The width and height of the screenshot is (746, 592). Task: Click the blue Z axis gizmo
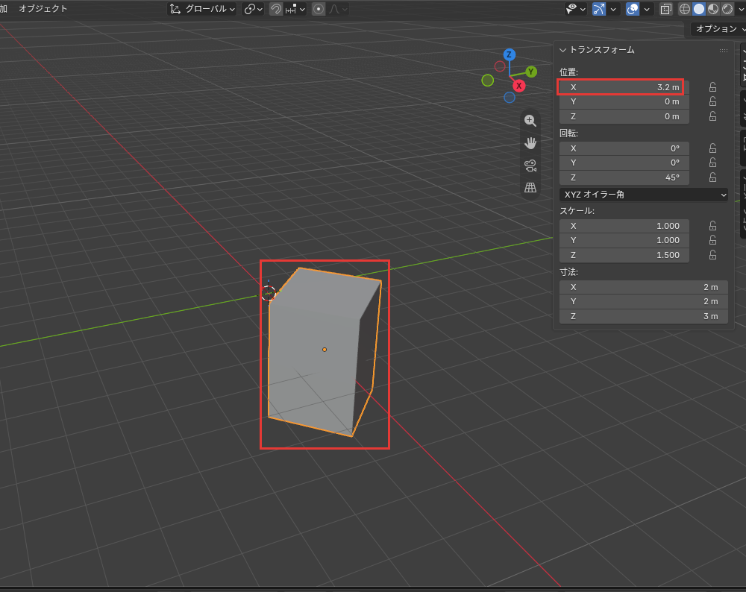509,54
